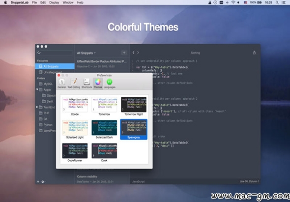Expand the FrontEnd folder triangle

point(37,107)
